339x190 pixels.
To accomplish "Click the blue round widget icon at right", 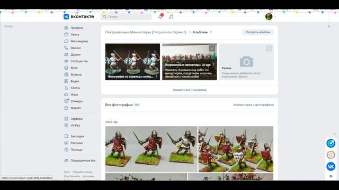I will pyautogui.click(x=331, y=143).
